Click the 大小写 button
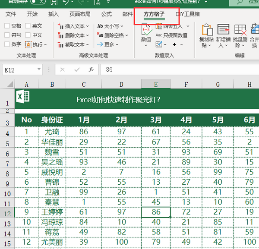The width and height of the screenshot is (259, 249). click(x=111, y=26)
